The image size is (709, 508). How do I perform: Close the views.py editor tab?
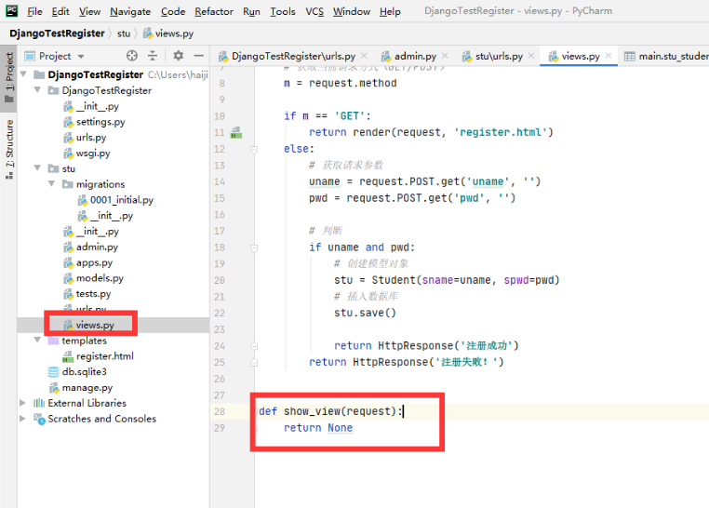(609, 56)
